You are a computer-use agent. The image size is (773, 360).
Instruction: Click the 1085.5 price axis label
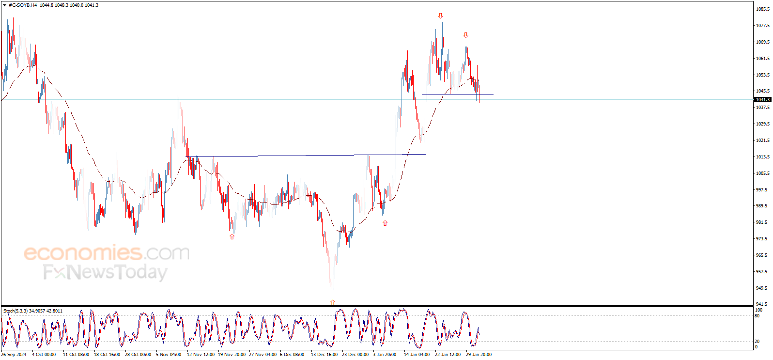[763, 9]
